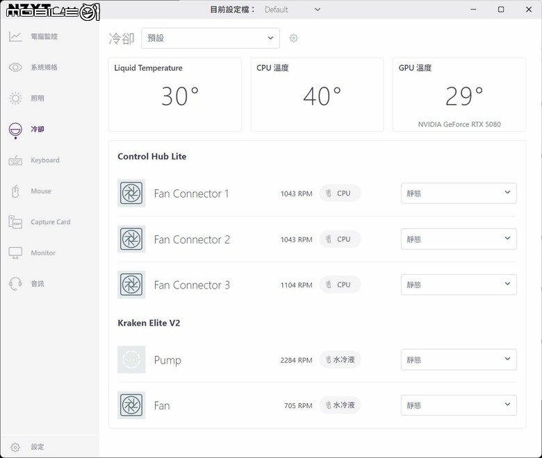Click the CPU 溫度 card
This screenshot has height=458, width=542.
point(317,94)
